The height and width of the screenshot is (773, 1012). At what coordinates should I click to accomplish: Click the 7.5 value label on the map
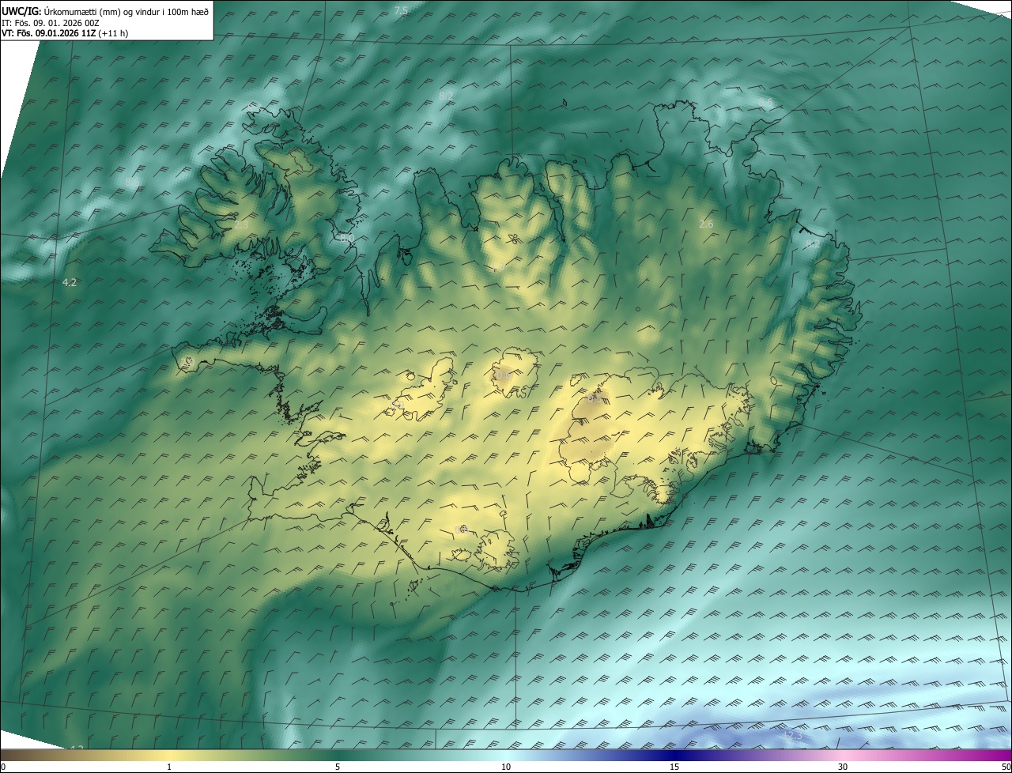401,10
